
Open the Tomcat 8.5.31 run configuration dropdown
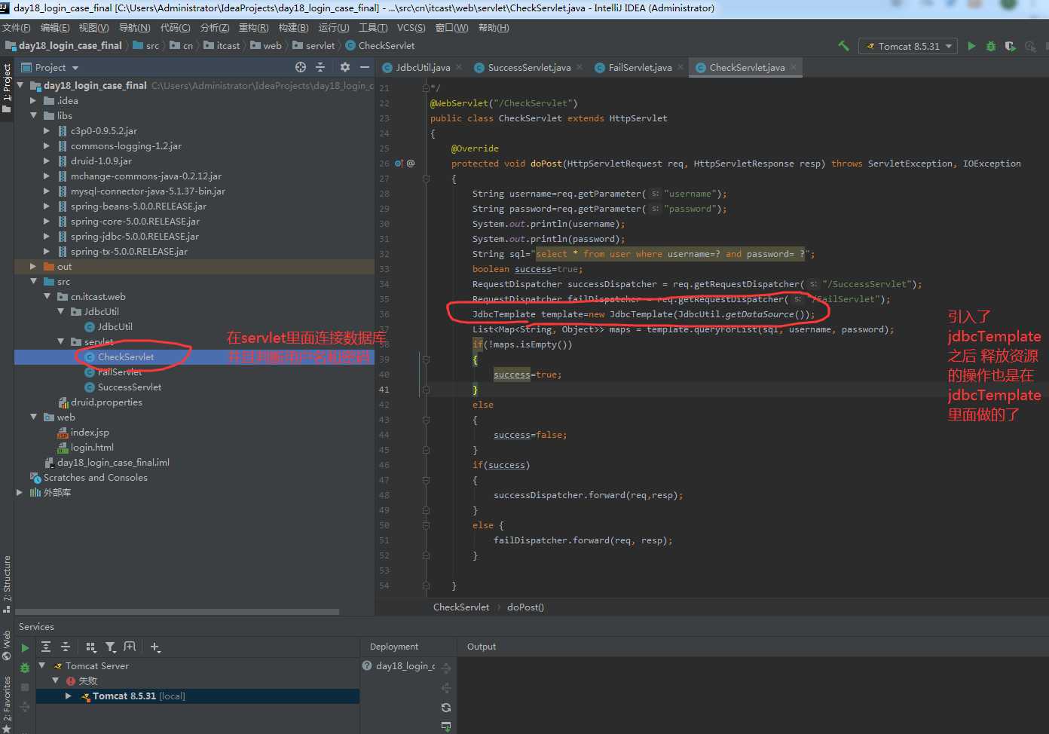(x=908, y=46)
